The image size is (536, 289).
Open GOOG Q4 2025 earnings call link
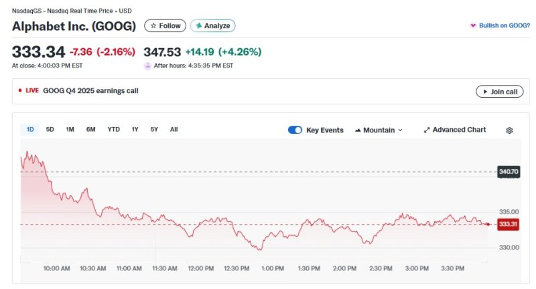pyautogui.click(x=90, y=91)
